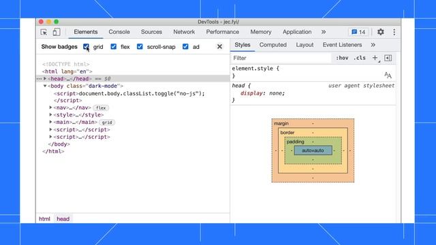Open the Sources tab
436x245 pixels.
[151, 32]
